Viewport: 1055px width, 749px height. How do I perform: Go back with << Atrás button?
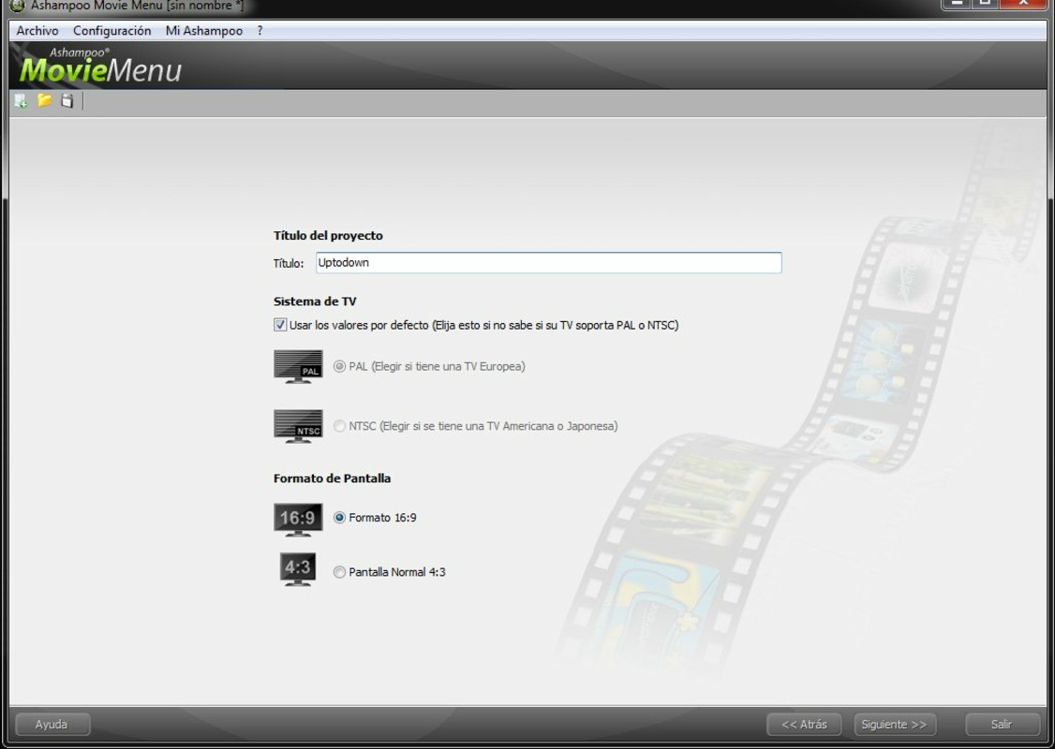tap(804, 724)
